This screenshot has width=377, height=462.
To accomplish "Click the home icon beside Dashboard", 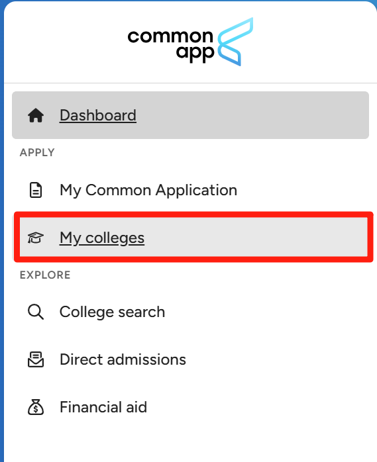I will pos(36,115).
